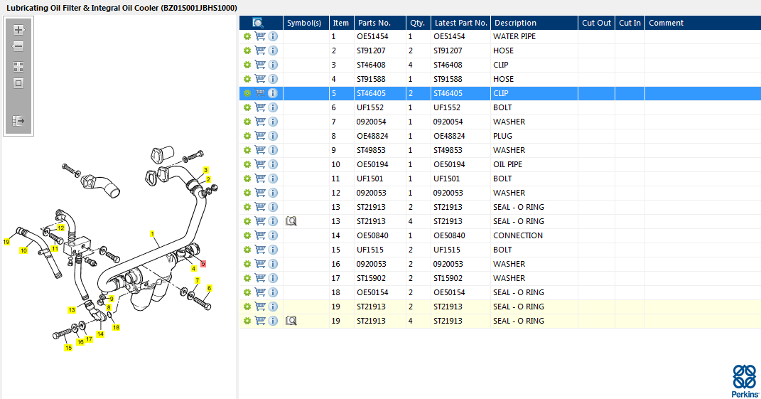Select callout 6 on the diagram
This screenshot has width=761, height=399.
click(x=209, y=288)
